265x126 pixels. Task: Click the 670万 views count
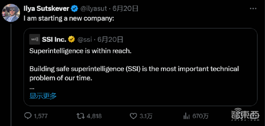tap(201, 116)
